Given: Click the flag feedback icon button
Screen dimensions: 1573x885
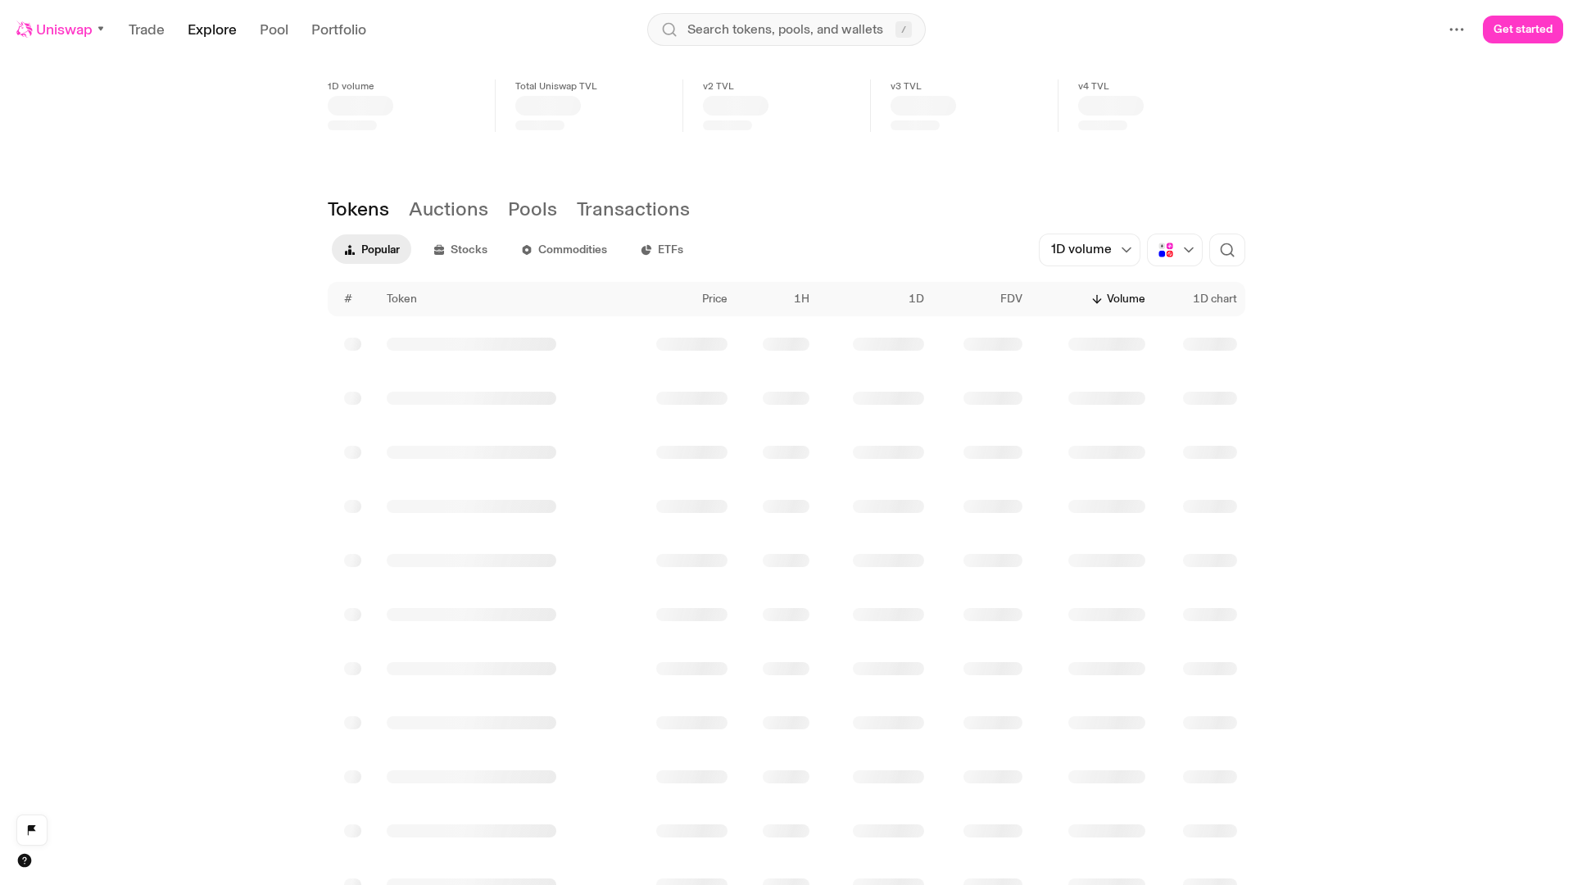Looking at the screenshot, I should click(32, 830).
